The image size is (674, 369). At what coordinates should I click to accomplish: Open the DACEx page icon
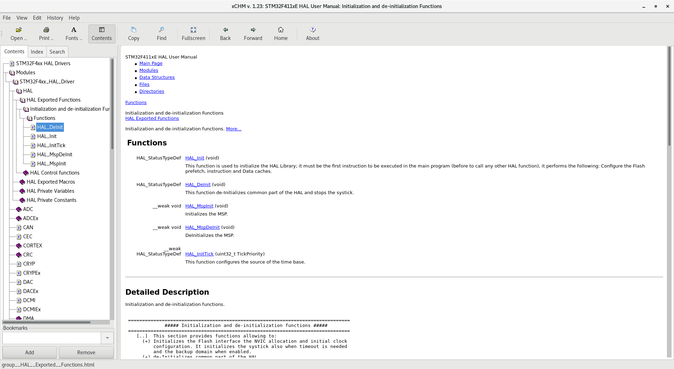point(19,291)
